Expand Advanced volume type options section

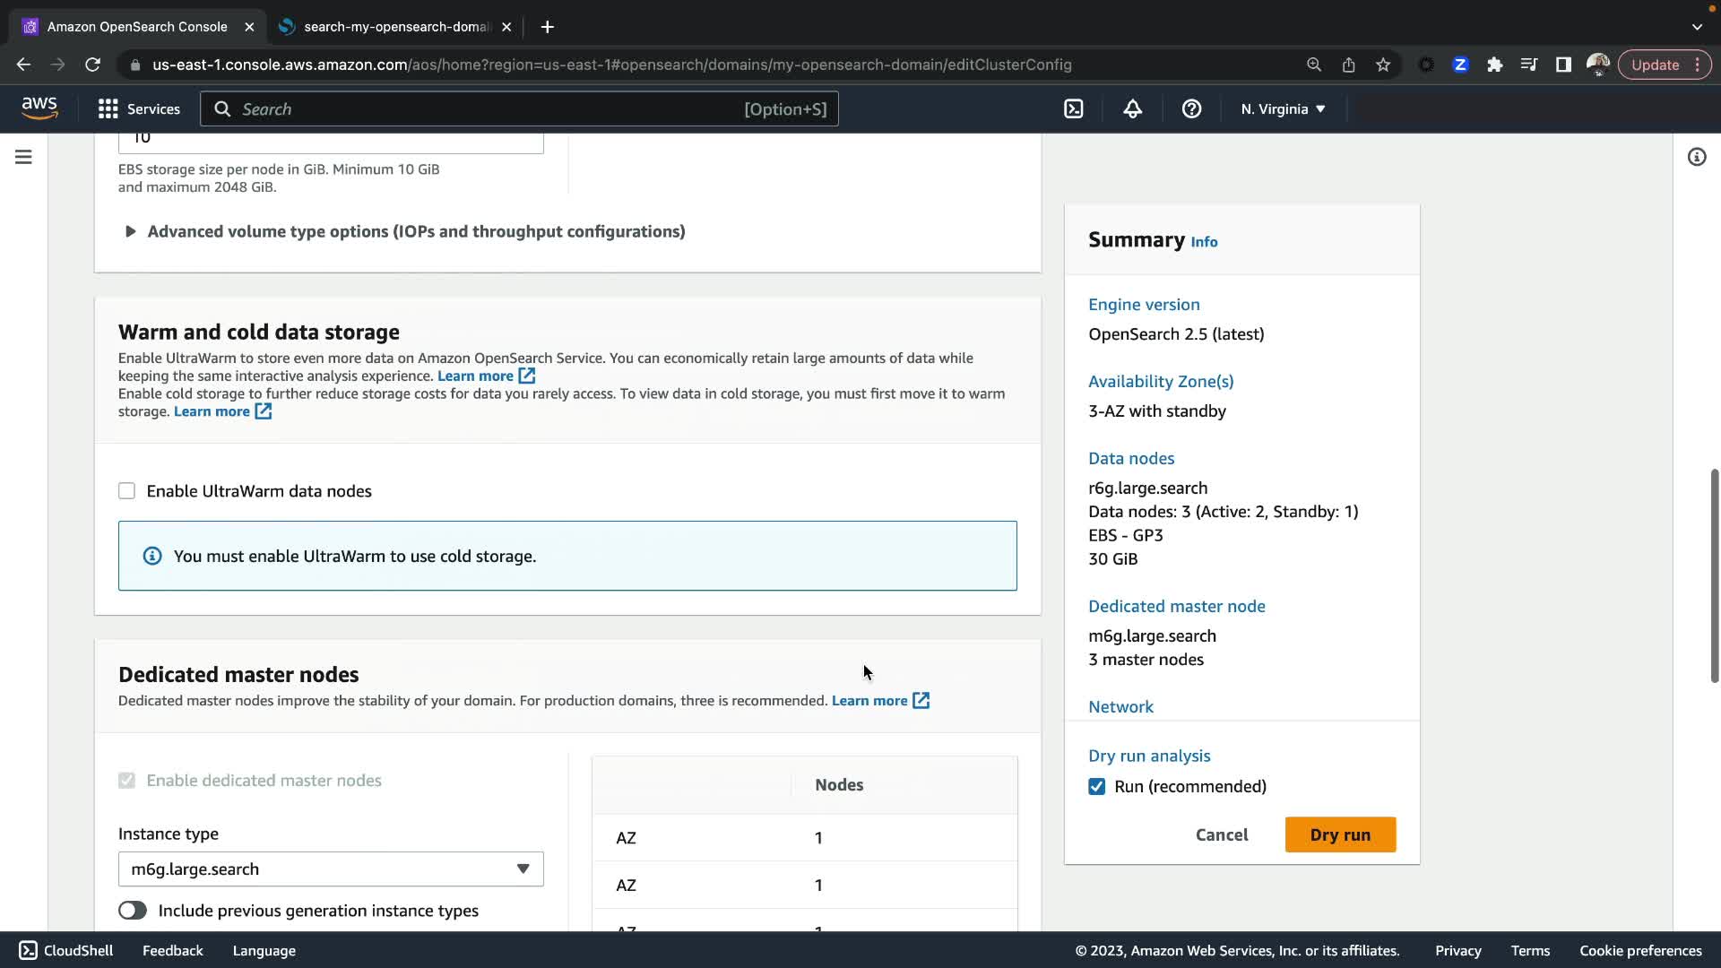(x=131, y=231)
